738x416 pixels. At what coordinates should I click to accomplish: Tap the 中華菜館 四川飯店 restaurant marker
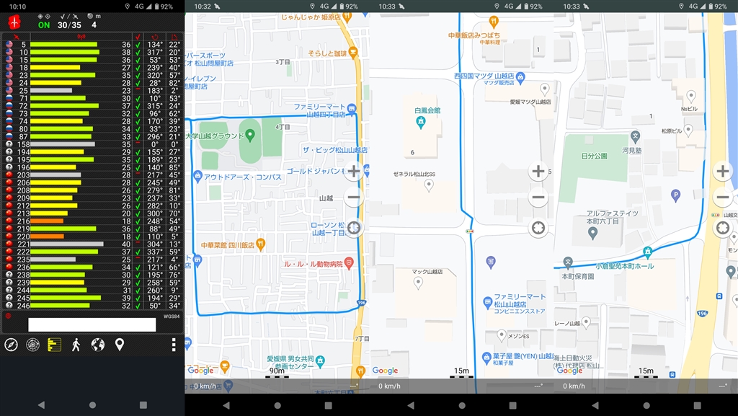click(x=260, y=244)
